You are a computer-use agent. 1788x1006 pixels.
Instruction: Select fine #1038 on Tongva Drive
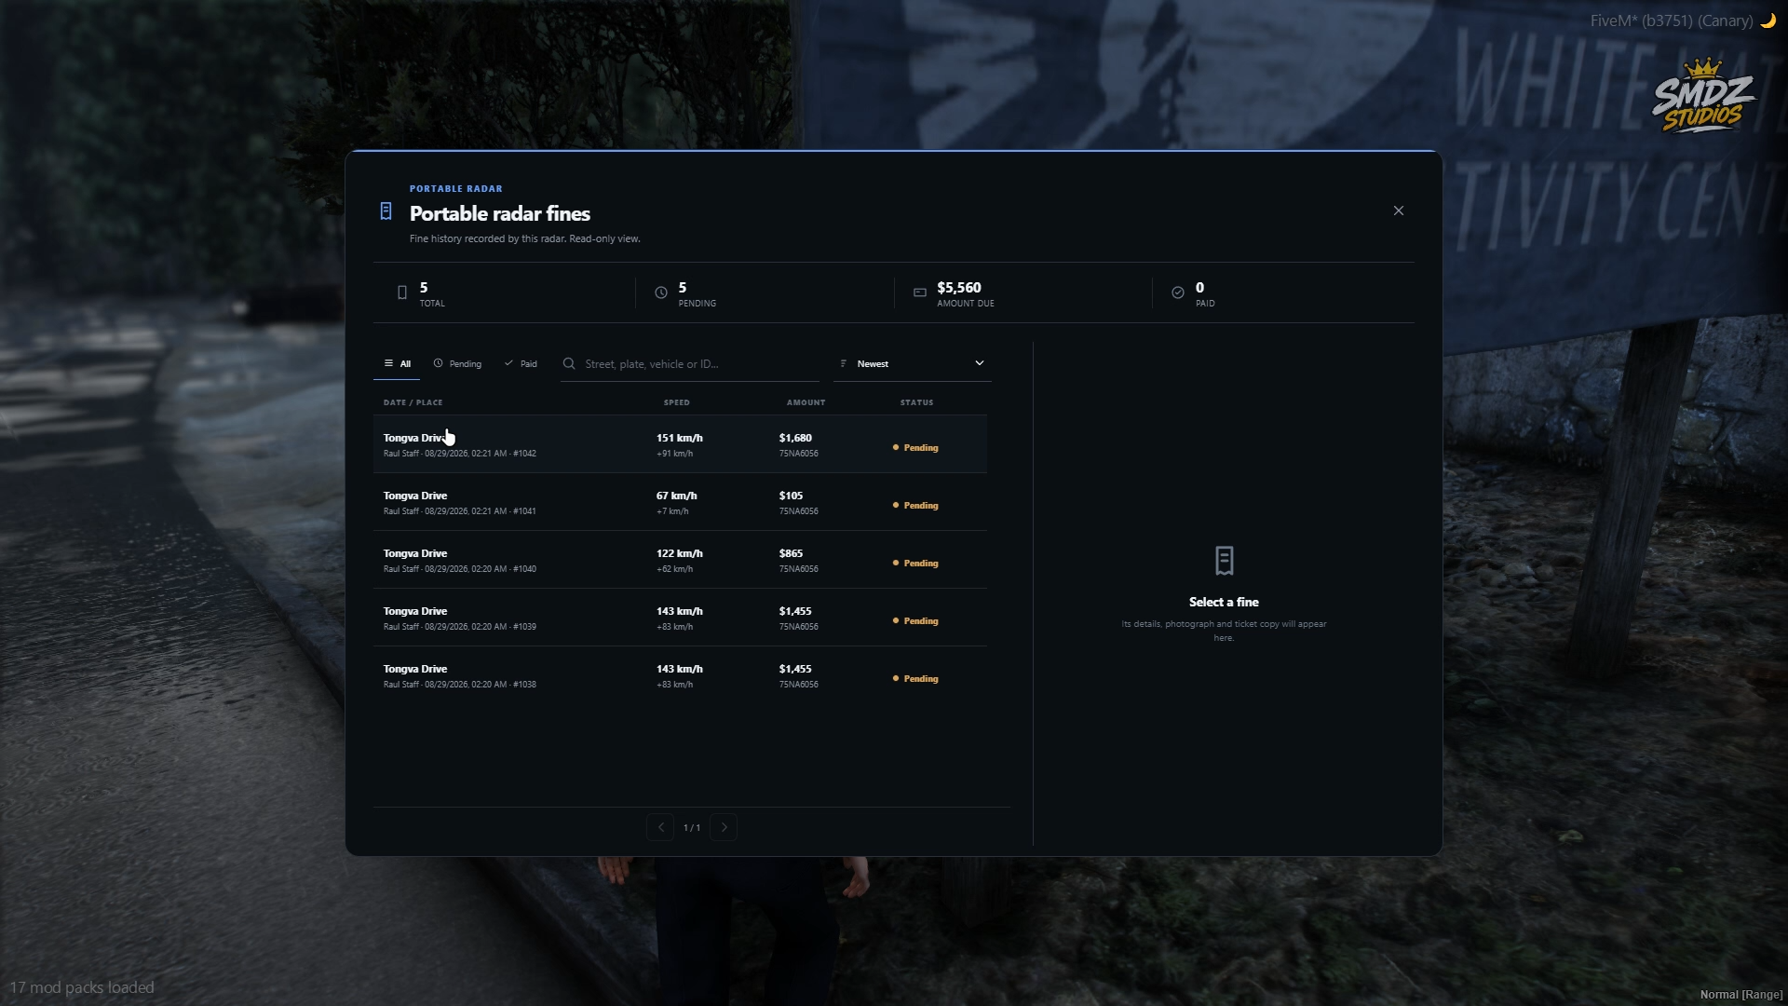[x=680, y=675]
